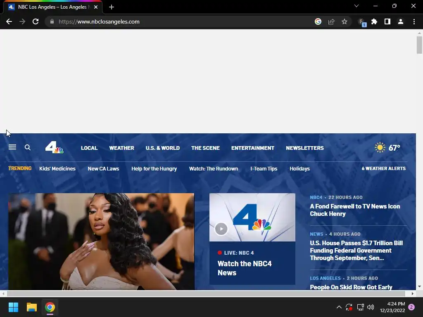423x317 pixels.
Task: Click the 67° temperature reading
Action: [x=394, y=148]
